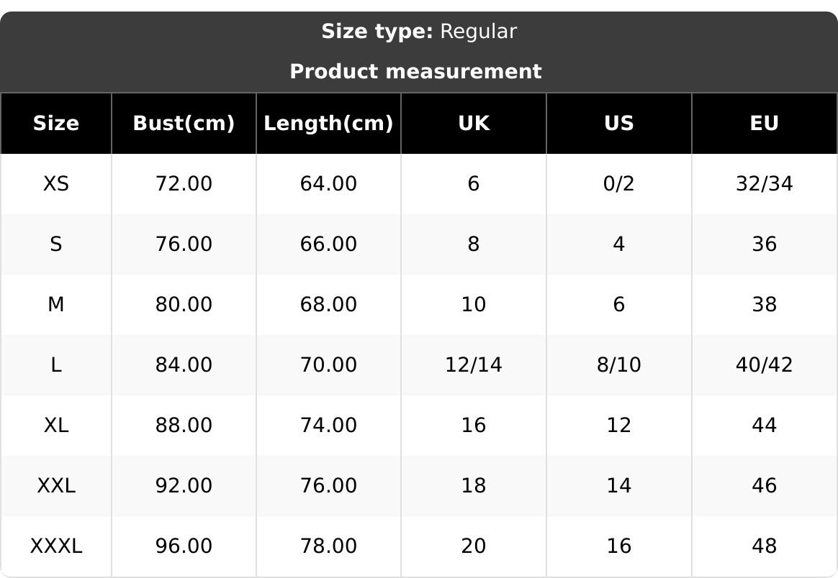Viewport: 838px width, 578px height.
Task: Select the UK column header
Action: tap(474, 123)
